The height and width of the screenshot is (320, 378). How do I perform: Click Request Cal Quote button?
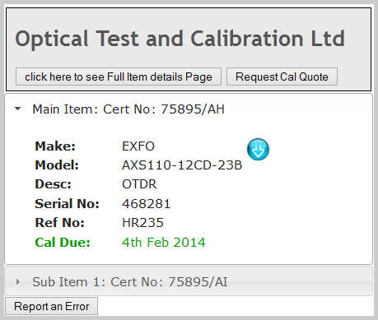(282, 77)
